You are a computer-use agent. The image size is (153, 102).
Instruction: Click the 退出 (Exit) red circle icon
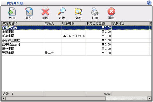click(x=111, y=12)
